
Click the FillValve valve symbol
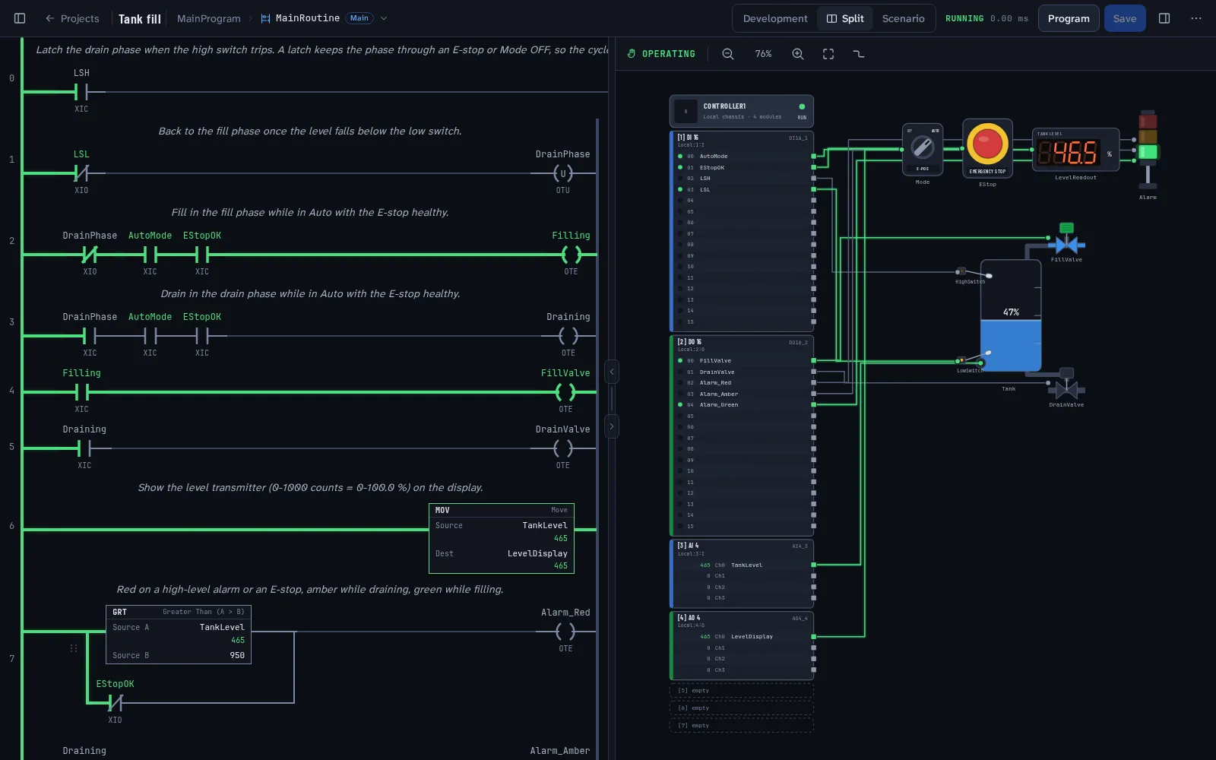[x=1066, y=240]
